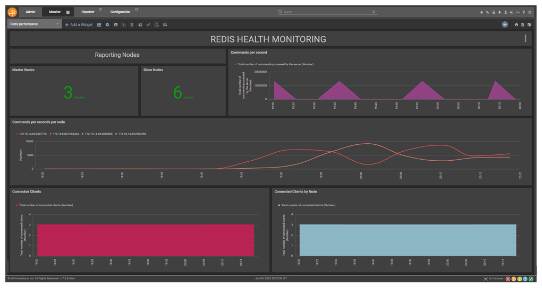Click Commands per seconds per node title
542x288 pixels.
pyautogui.click(x=38, y=122)
